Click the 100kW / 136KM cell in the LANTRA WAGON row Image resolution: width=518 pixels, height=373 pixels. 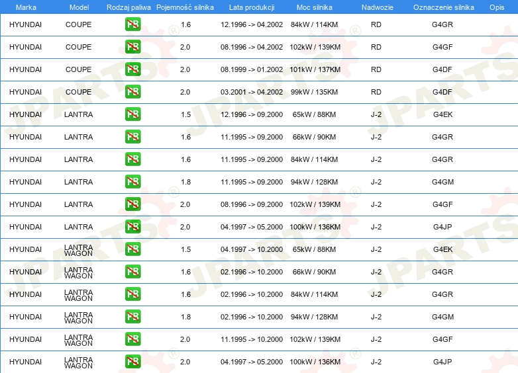(315, 362)
